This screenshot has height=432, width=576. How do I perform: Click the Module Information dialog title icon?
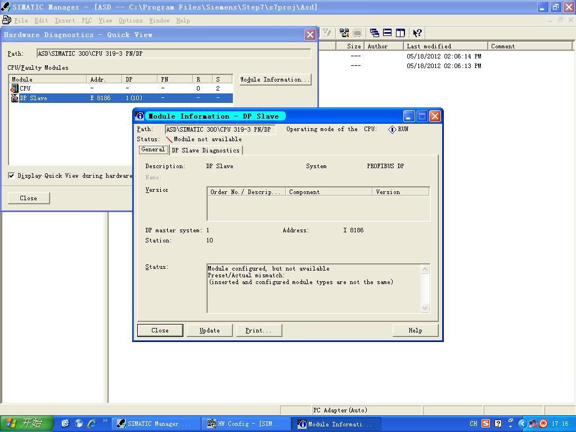tap(139, 116)
